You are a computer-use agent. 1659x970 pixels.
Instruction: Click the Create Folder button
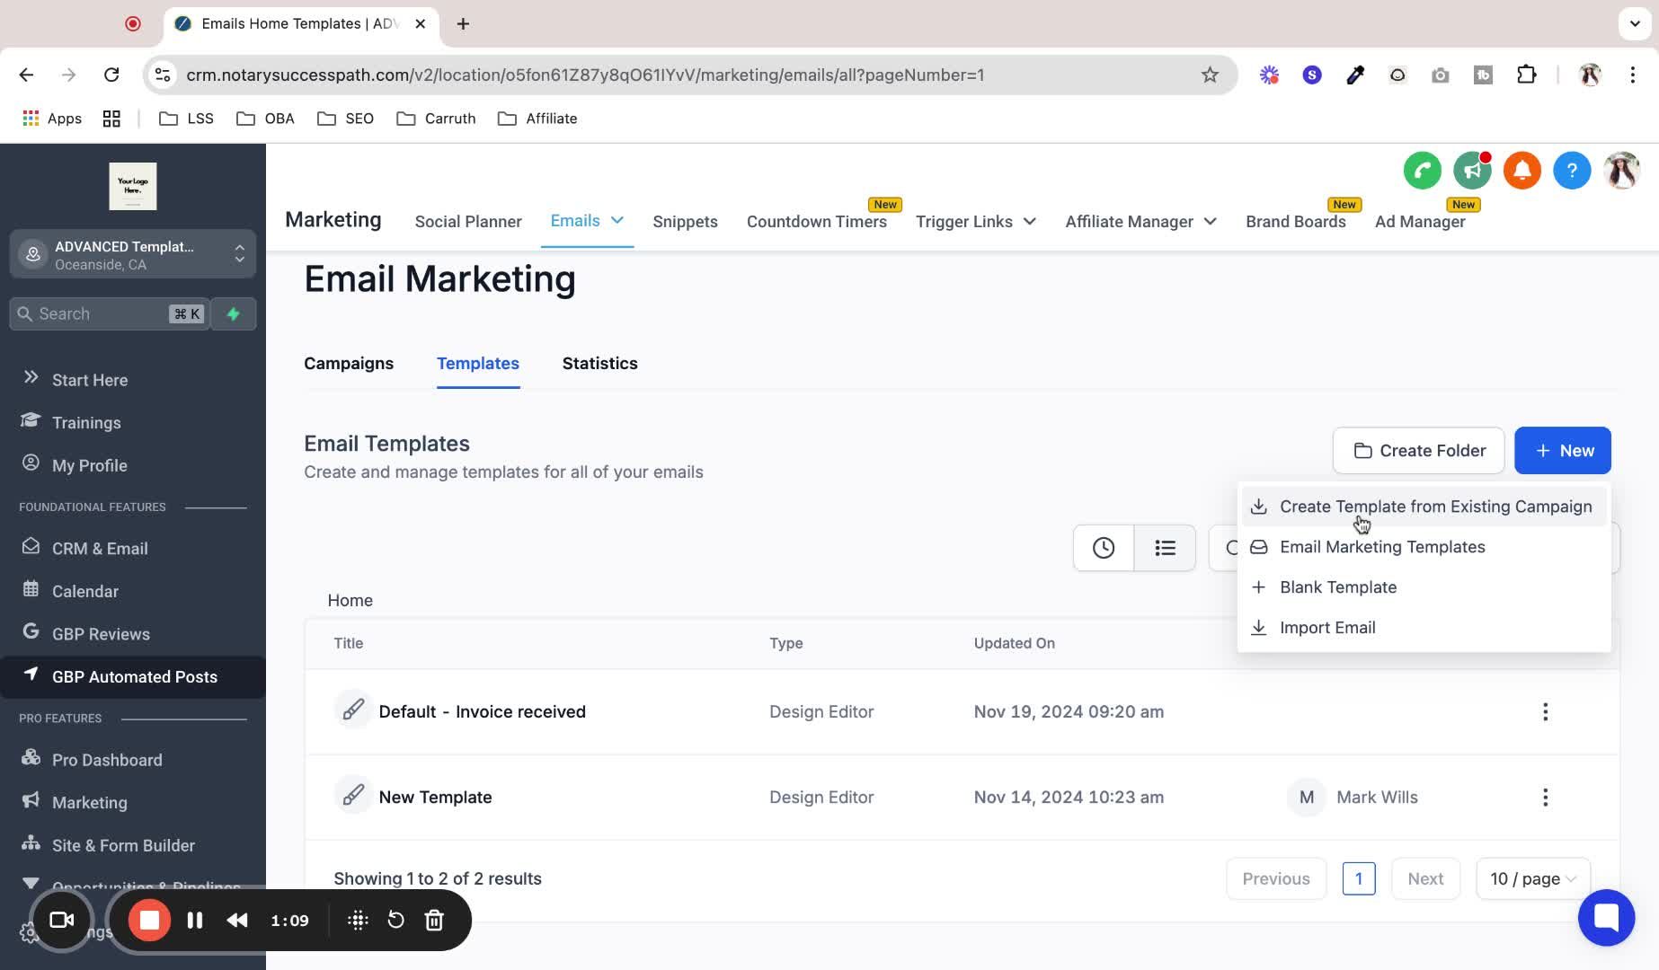(x=1418, y=451)
